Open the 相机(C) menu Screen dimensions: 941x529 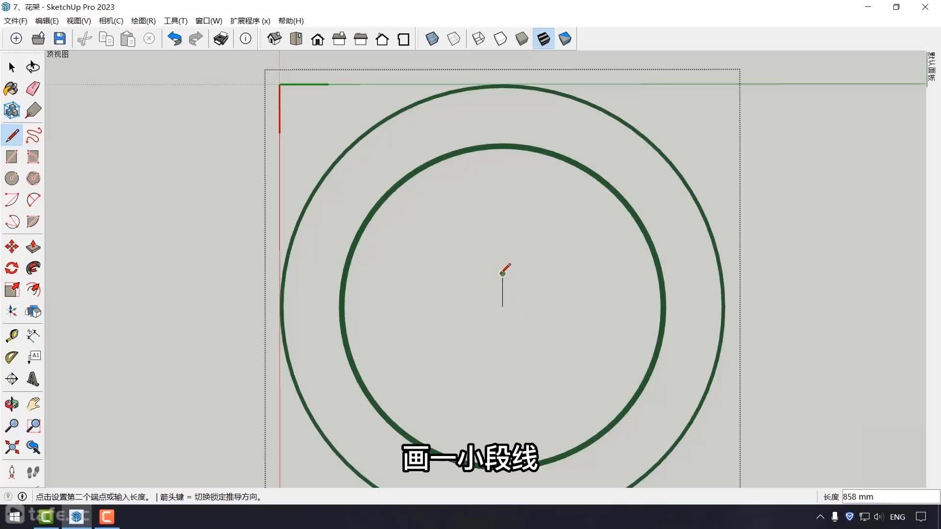[x=111, y=21]
